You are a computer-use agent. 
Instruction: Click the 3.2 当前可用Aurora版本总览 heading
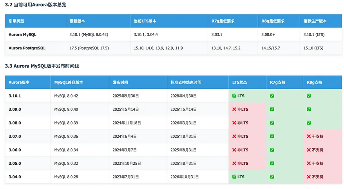(36, 5)
